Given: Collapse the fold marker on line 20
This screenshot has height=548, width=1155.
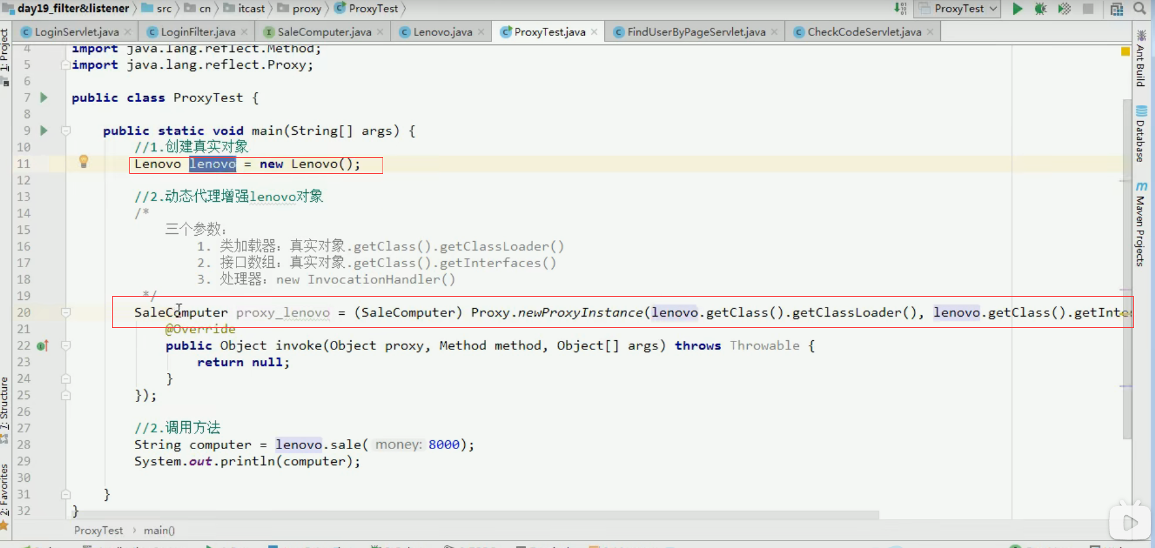Looking at the screenshot, I should click(66, 312).
